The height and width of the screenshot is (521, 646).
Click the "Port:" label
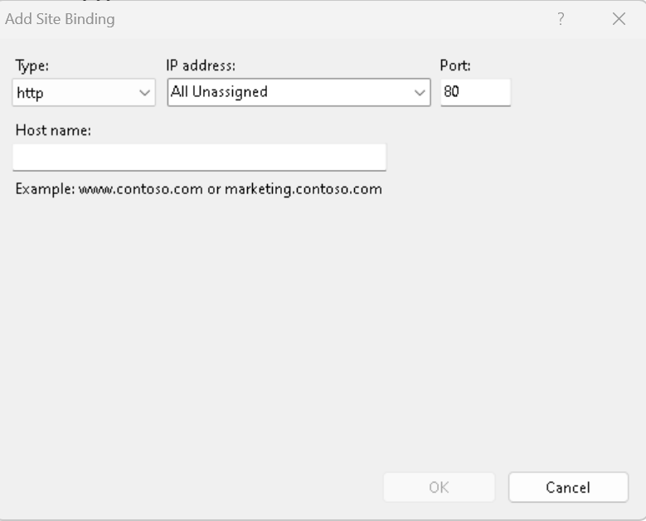coord(455,66)
